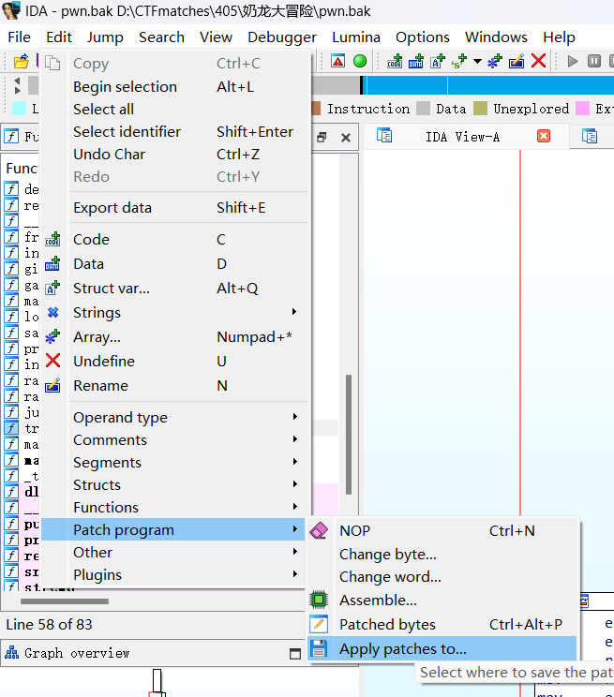Click the red warning triangle toolbar icon
The width and height of the screenshot is (614, 697).
click(337, 61)
